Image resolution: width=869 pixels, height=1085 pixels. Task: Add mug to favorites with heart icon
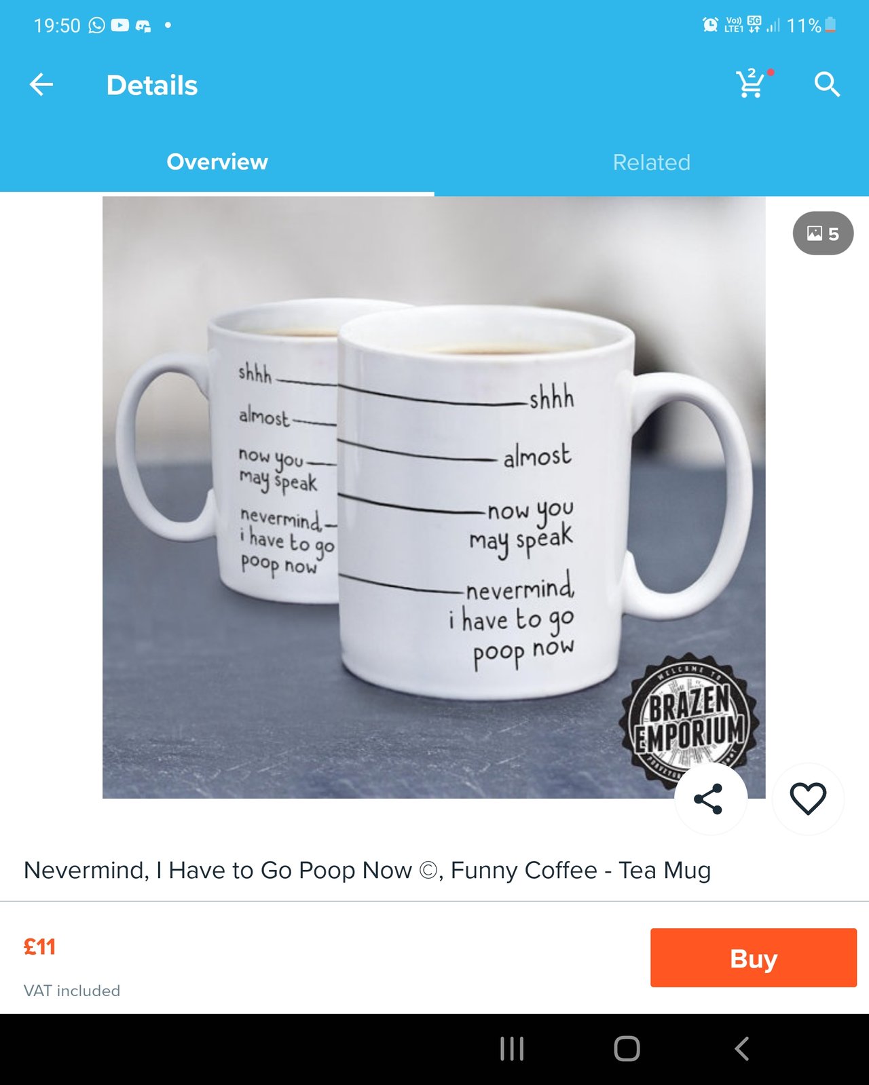click(x=808, y=799)
